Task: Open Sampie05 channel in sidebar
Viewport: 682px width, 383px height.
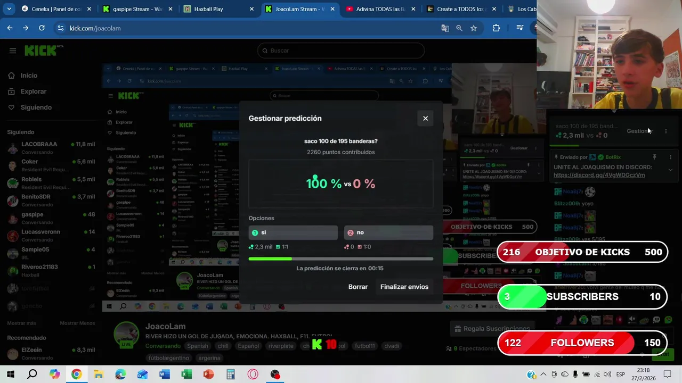Action: coord(51,253)
